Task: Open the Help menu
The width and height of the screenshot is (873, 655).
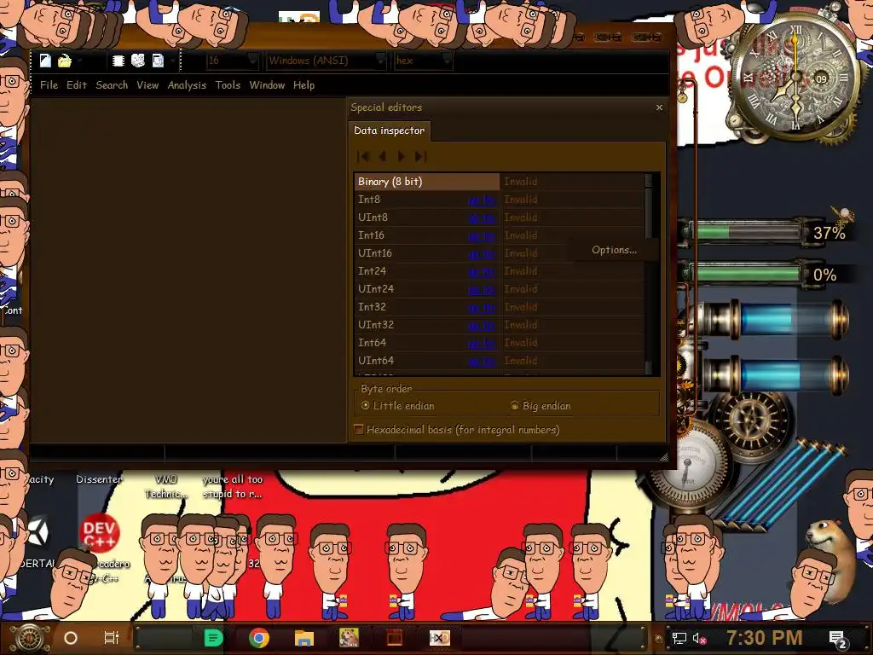Action: point(304,85)
